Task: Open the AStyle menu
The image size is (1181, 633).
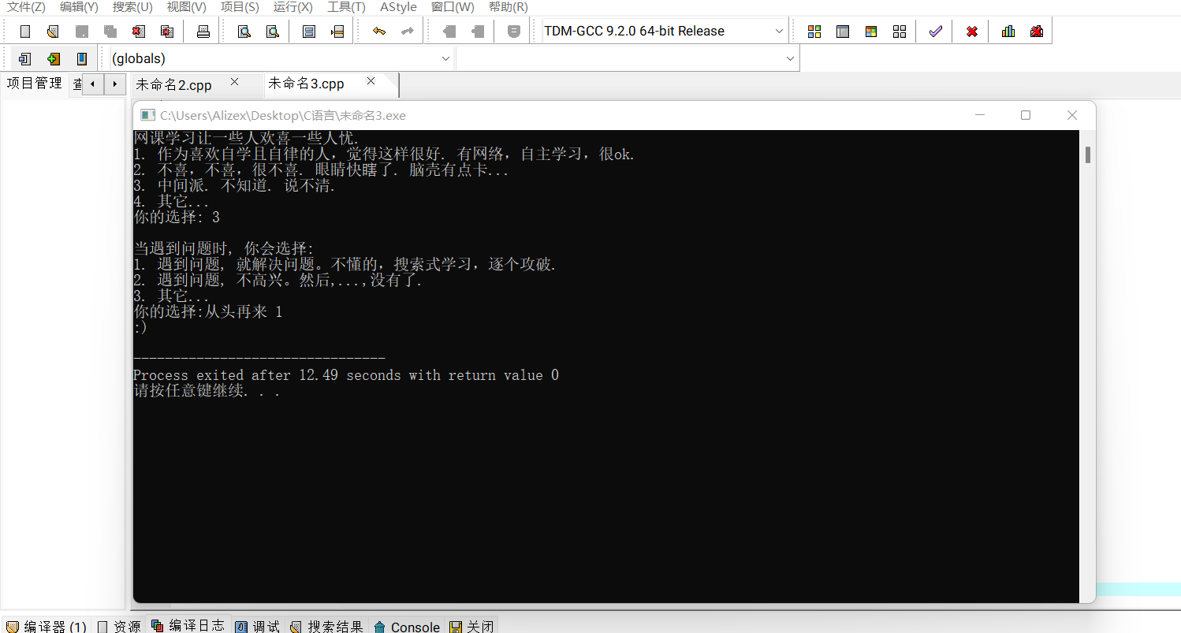Action: tap(398, 7)
